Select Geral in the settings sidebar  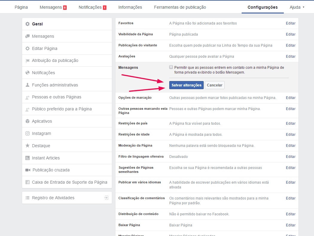(x=67, y=24)
